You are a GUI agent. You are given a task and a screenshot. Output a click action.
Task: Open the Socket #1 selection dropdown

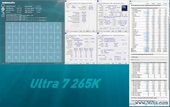[107, 28]
